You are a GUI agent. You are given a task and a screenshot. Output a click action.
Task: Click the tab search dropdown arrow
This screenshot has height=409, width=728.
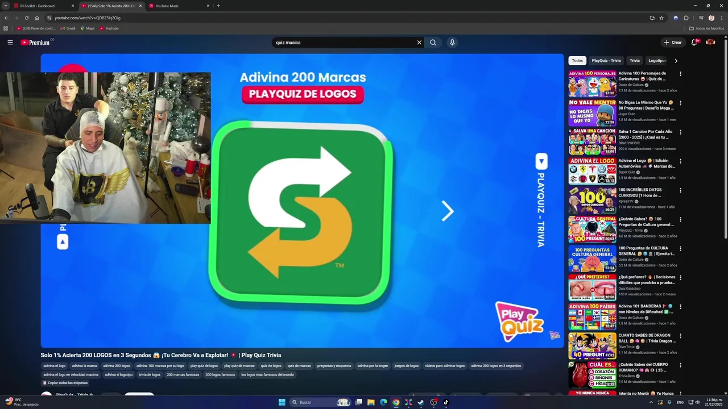coord(6,6)
